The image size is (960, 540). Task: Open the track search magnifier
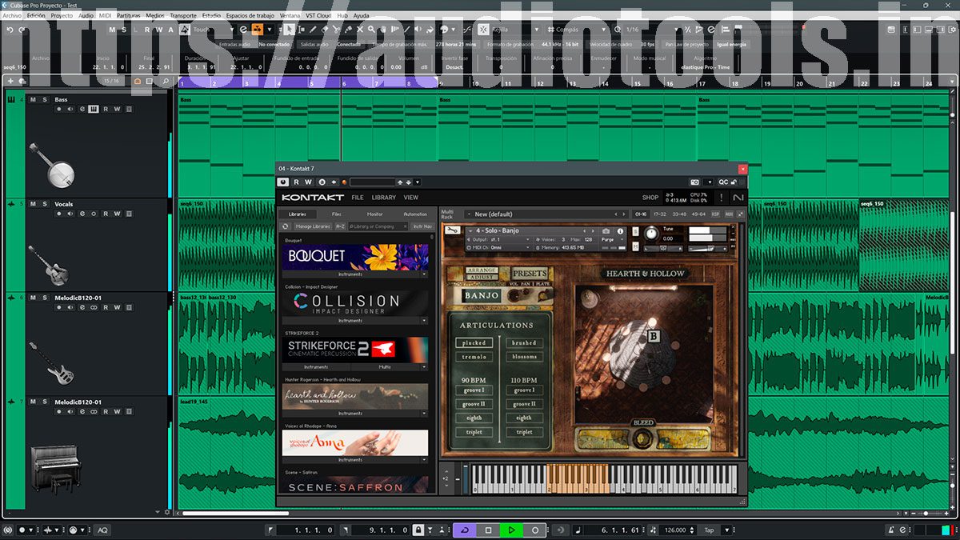[166, 81]
